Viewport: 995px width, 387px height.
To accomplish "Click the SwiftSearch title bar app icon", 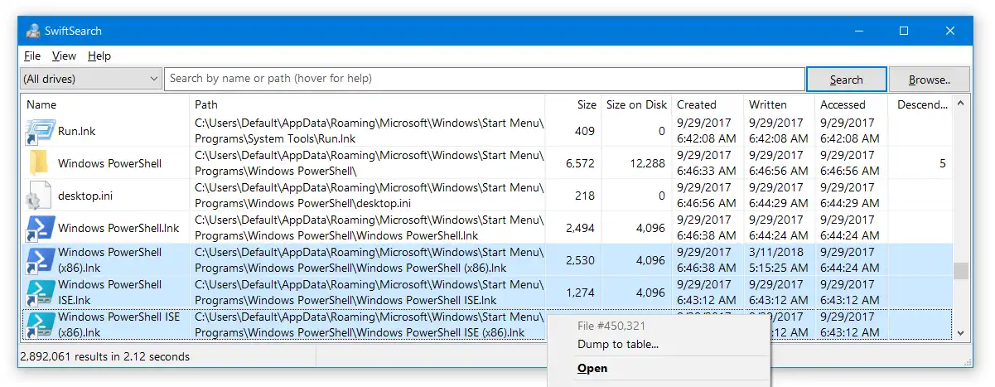I will [x=32, y=31].
